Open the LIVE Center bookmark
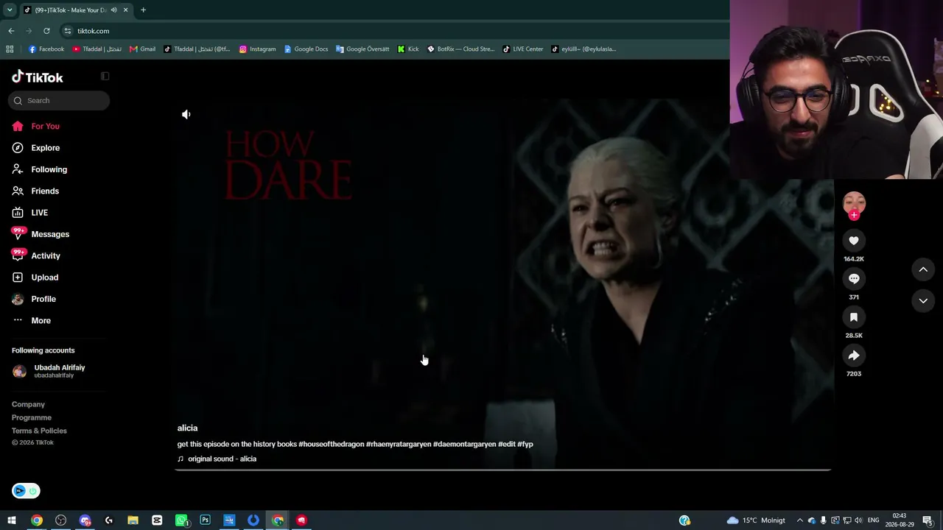This screenshot has height=530, width=943. (x=522, y=49)
